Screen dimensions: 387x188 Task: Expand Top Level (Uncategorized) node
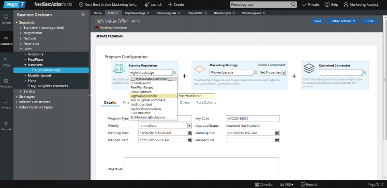coord(21,28)
